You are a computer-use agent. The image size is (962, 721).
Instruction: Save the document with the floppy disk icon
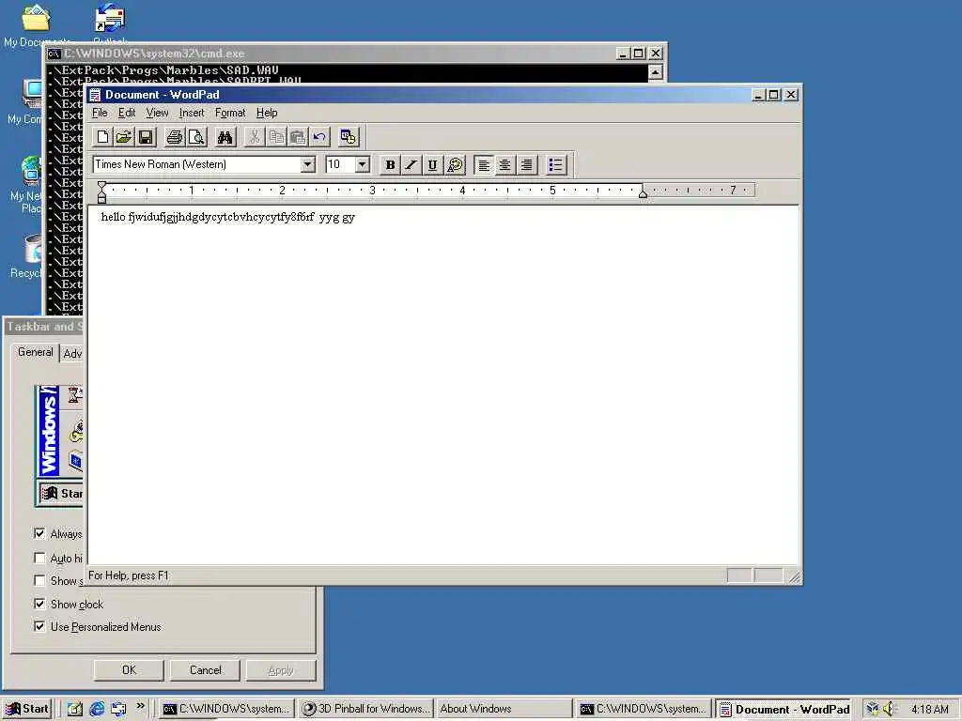coord(146,137)
